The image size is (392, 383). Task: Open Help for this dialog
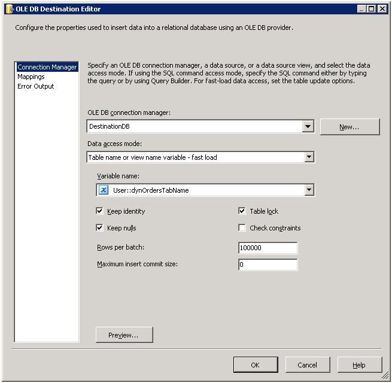click(x=360, y=365)
